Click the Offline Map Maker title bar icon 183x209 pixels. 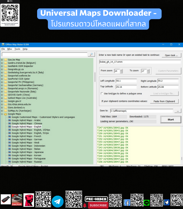click(x=3, y=44)
